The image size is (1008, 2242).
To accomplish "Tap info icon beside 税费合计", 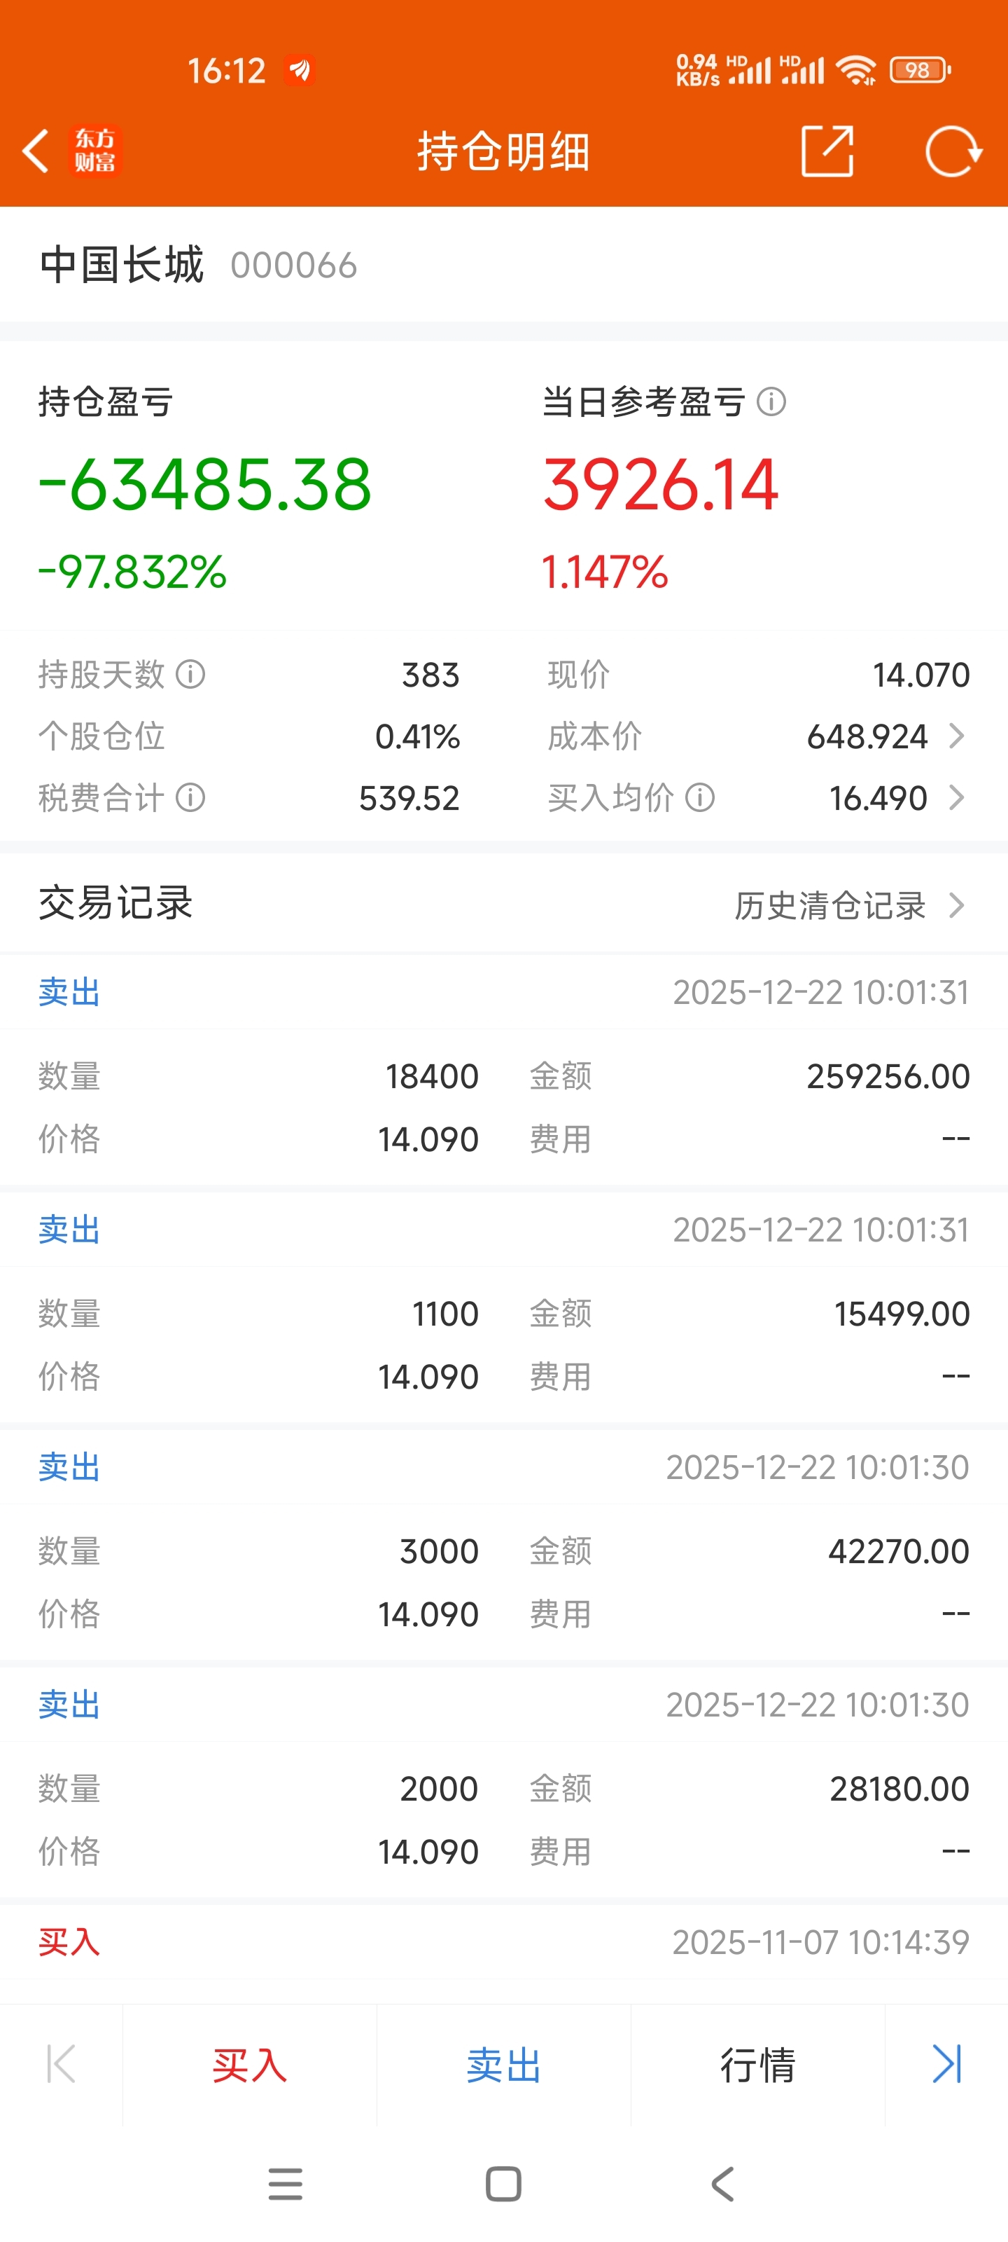I will click(190, 797).
